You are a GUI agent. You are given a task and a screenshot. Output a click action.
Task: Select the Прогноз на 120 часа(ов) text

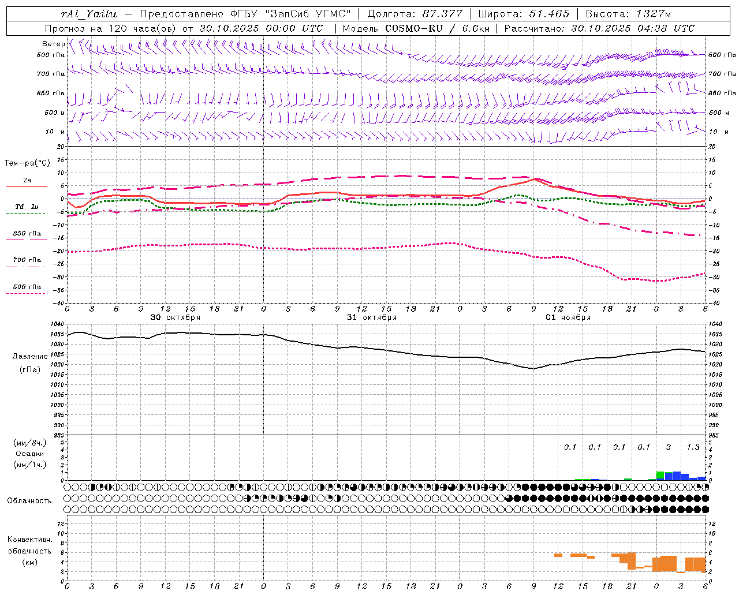pyautogui.click(x=111, y=28)
